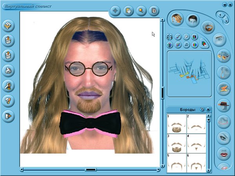
Task: Open the color palette grid tool
Action: point(195,37)
